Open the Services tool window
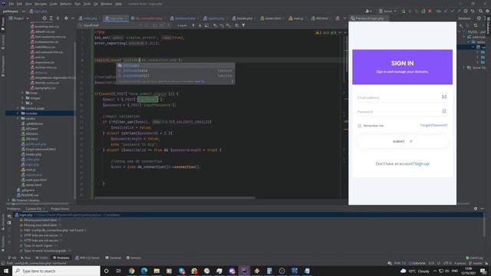This screenshot has width=491, height=276. pyautogui.click(x=133, y=258)
